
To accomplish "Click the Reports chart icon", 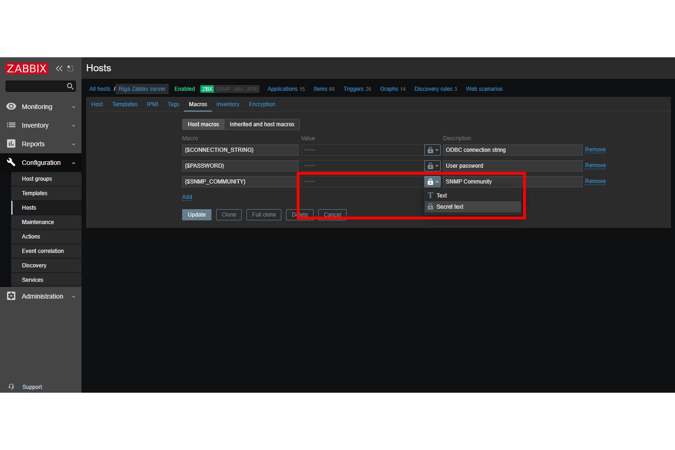I will click(x=11, y=144).
